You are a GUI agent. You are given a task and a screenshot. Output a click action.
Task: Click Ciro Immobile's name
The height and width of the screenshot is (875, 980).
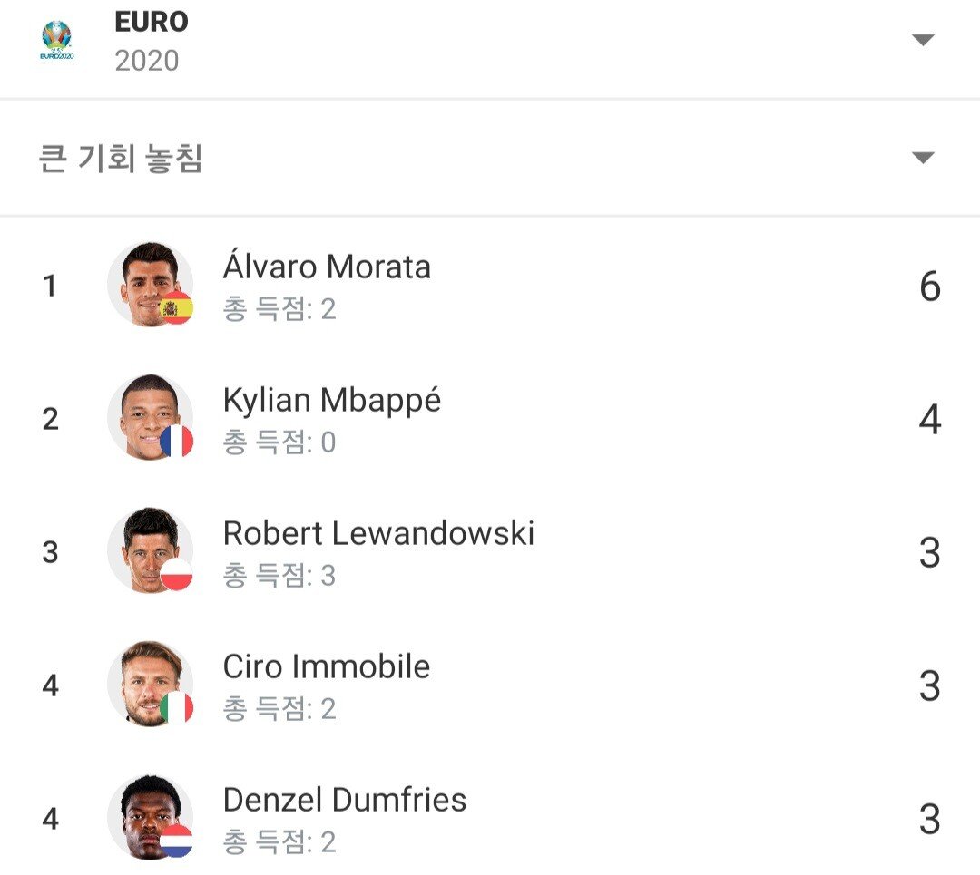pos(327,667)
